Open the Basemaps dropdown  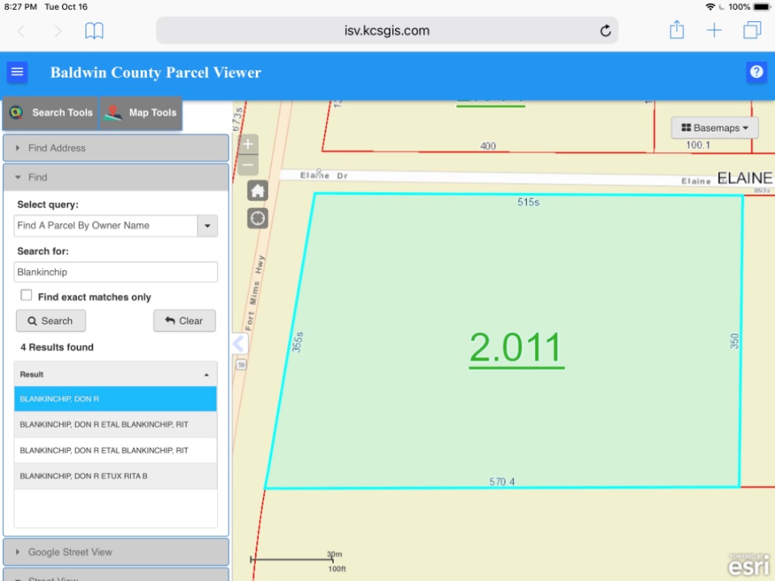click(x=714, y=128)
